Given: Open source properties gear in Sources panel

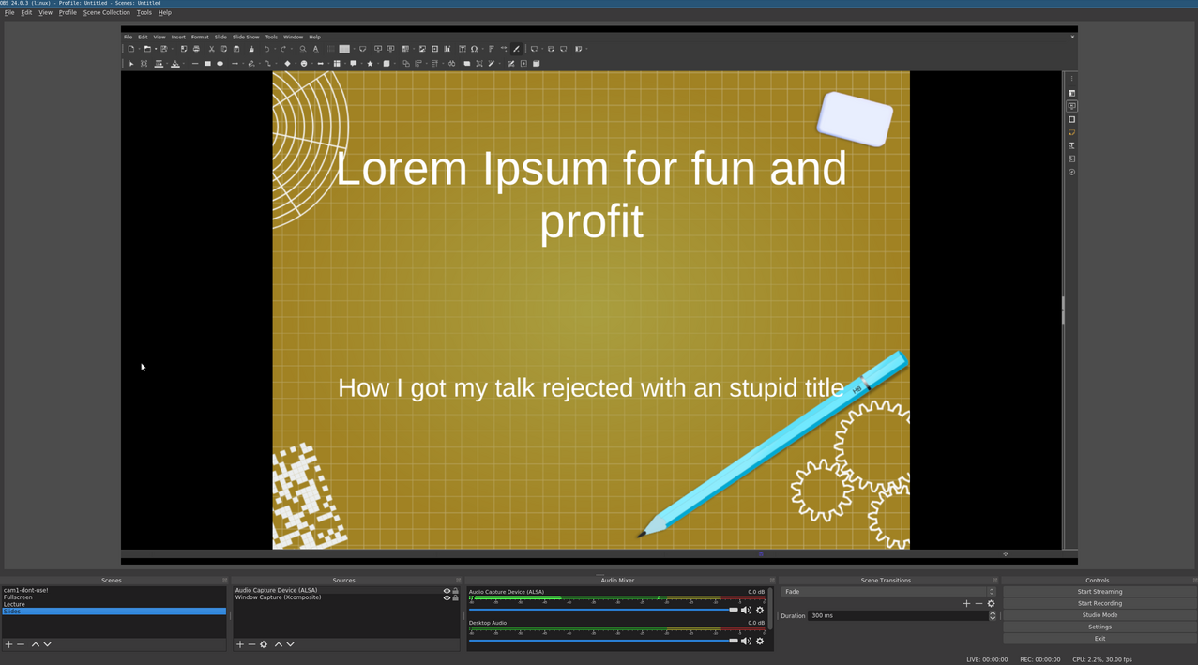Looking at the screenshot, I should coord(264,644).
